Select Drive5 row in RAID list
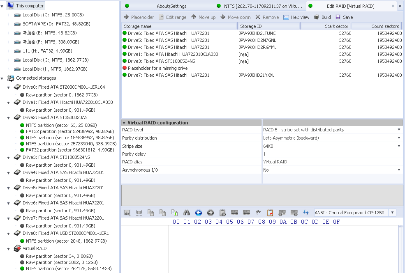Screen dimensions: 405x273 pyautogui.click(x=262, y=40)
